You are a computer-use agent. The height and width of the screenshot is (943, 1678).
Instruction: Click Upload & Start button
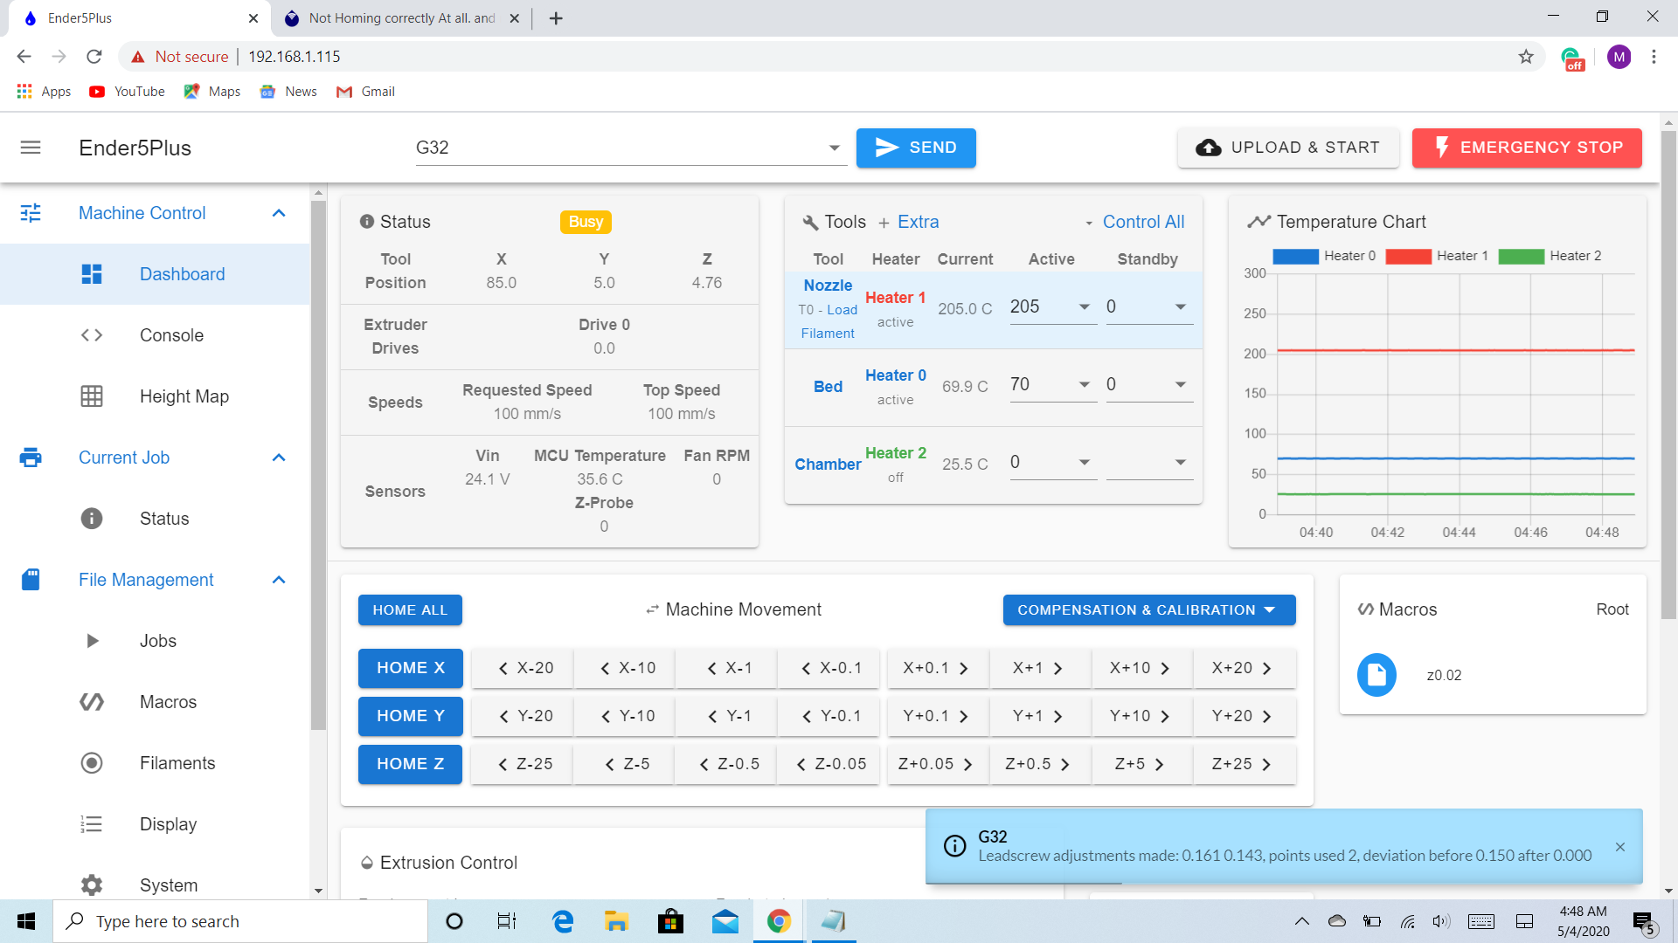click(x=1288, y=148)
